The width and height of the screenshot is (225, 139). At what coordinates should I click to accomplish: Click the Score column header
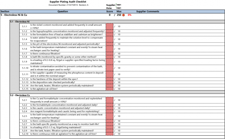110,11
